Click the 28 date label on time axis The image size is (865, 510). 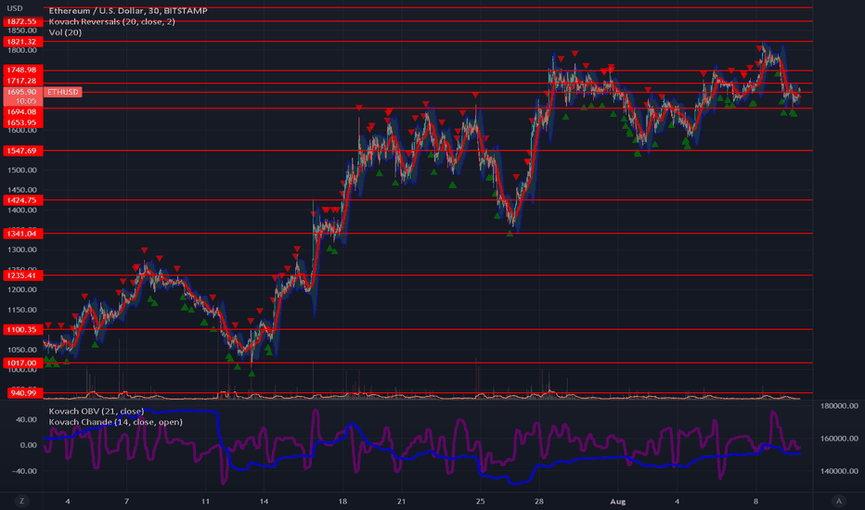tap(539, 501)
